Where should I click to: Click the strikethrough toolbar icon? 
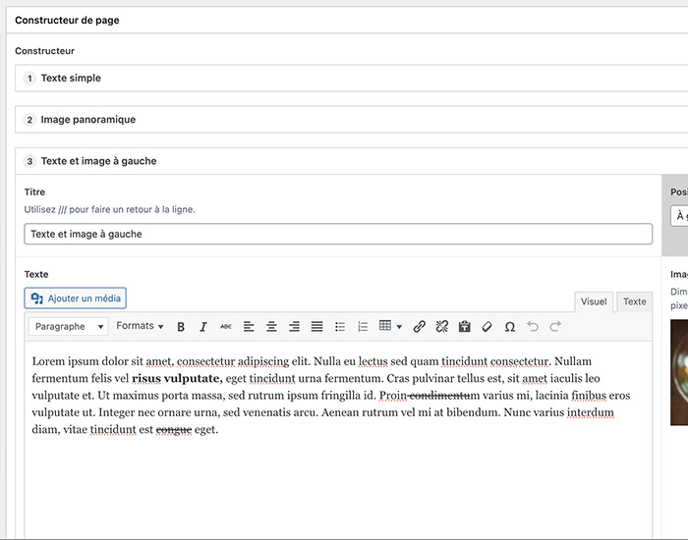226,327
